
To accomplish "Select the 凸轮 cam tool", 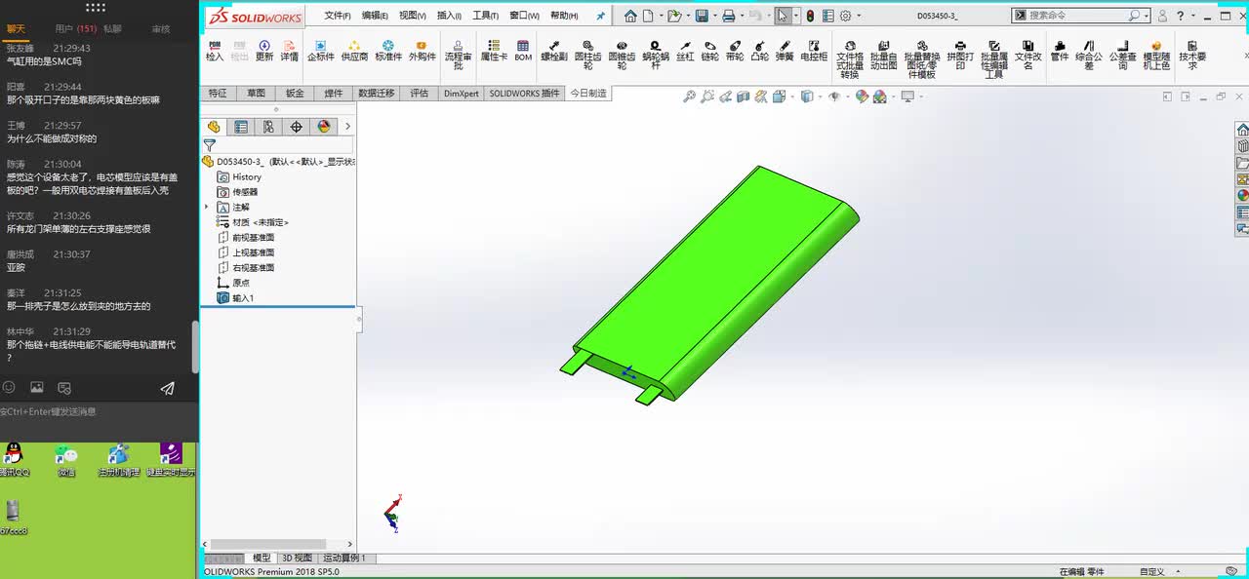I will [759, 51].
